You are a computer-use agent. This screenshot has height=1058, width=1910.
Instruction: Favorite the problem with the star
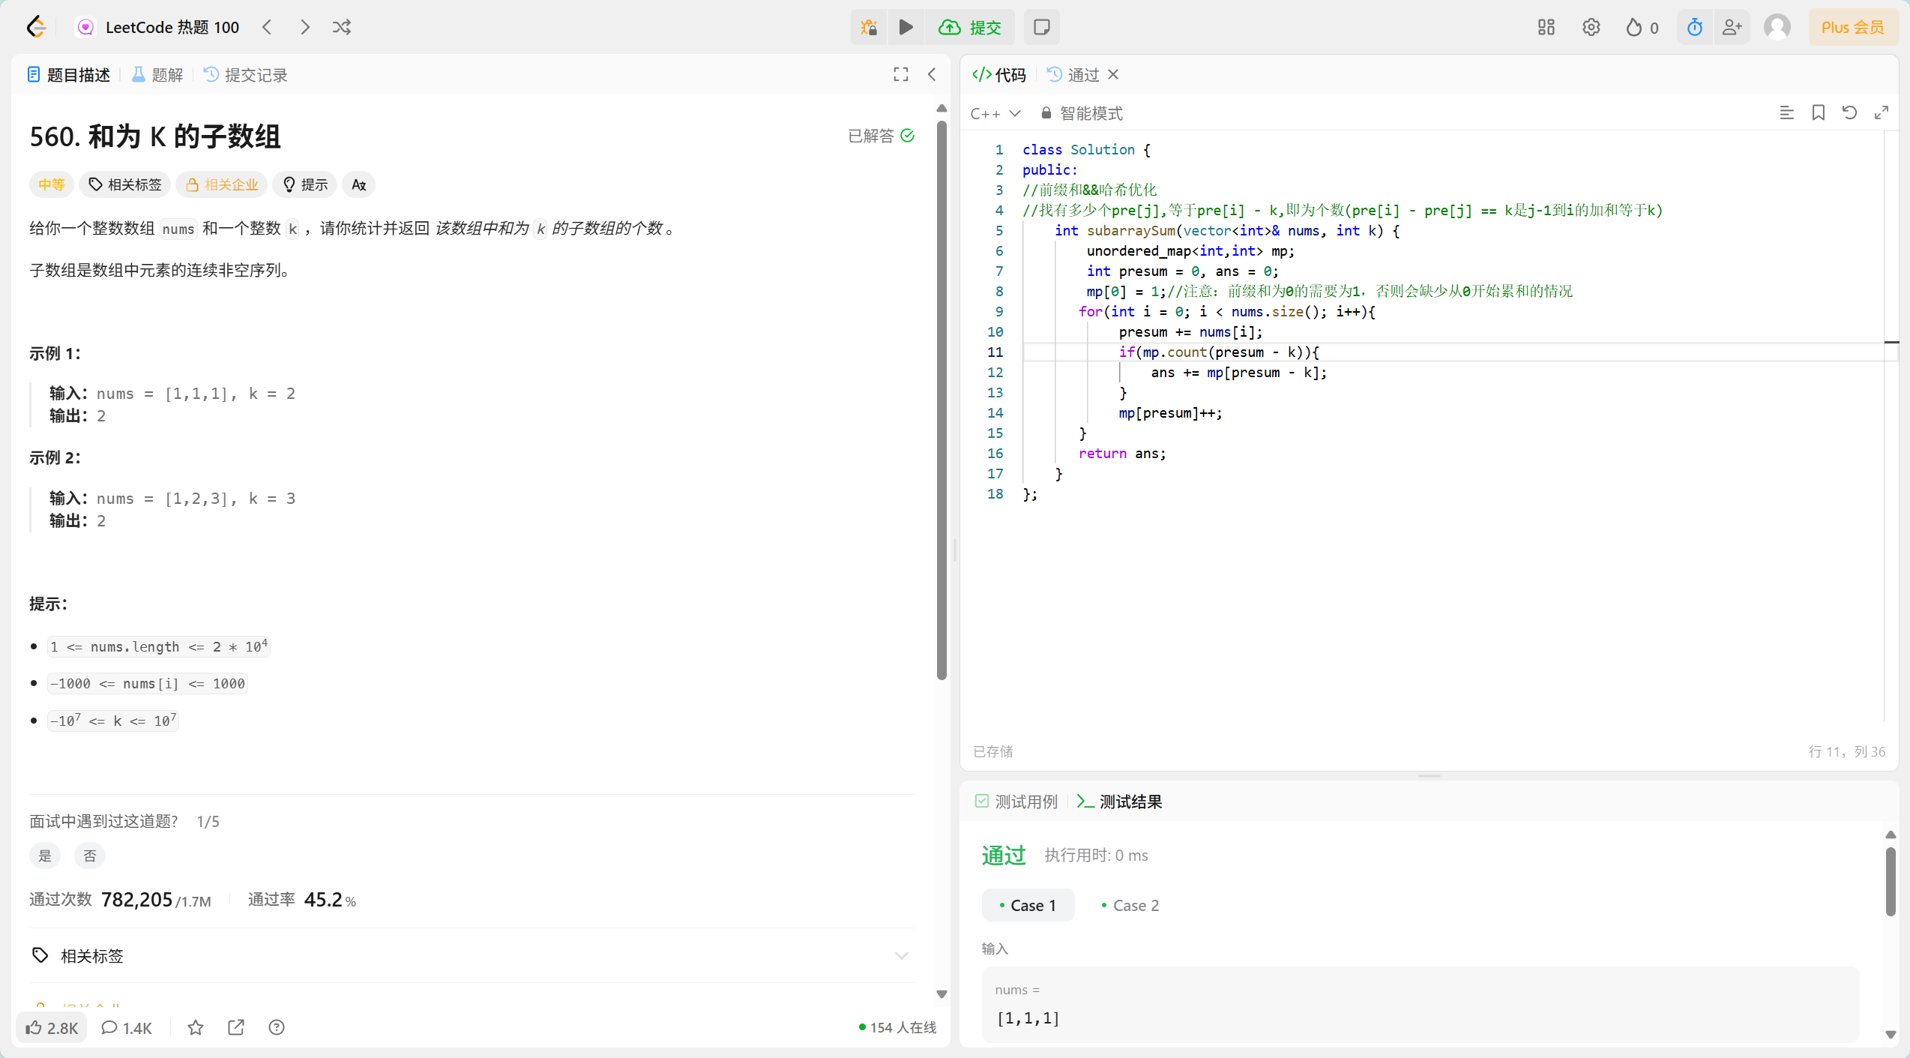pyautogui.click(x=196, y=1027)
